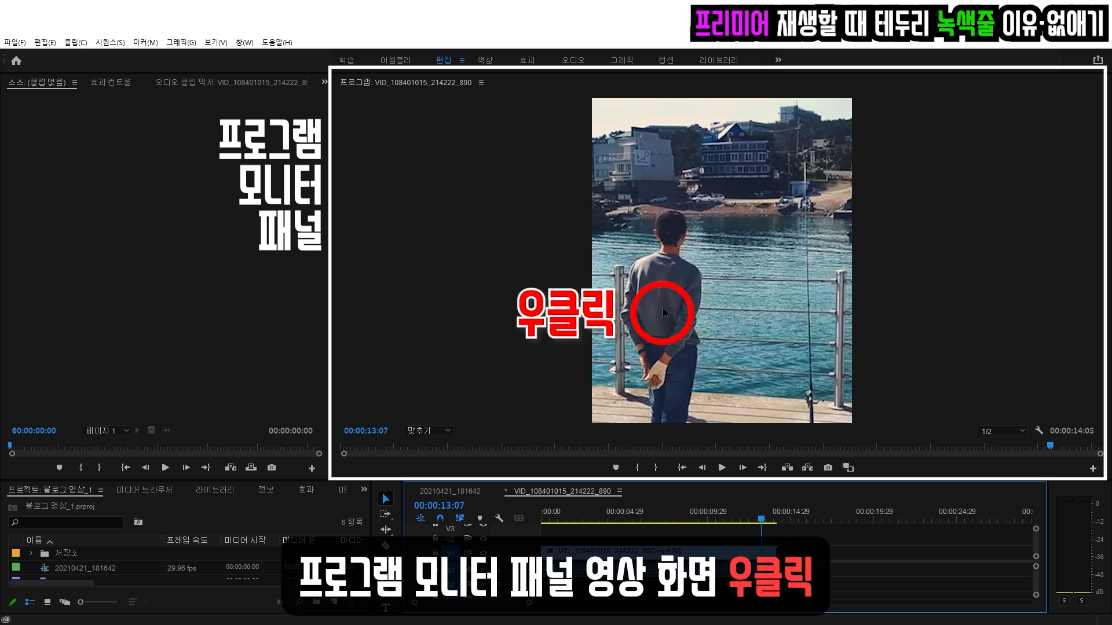Play the program monitor video
Screen dimensions: 1112x625
click(x=722, y=468)
